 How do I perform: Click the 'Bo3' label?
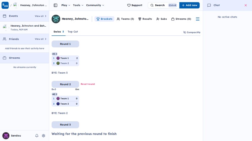(x=54, y=89)
